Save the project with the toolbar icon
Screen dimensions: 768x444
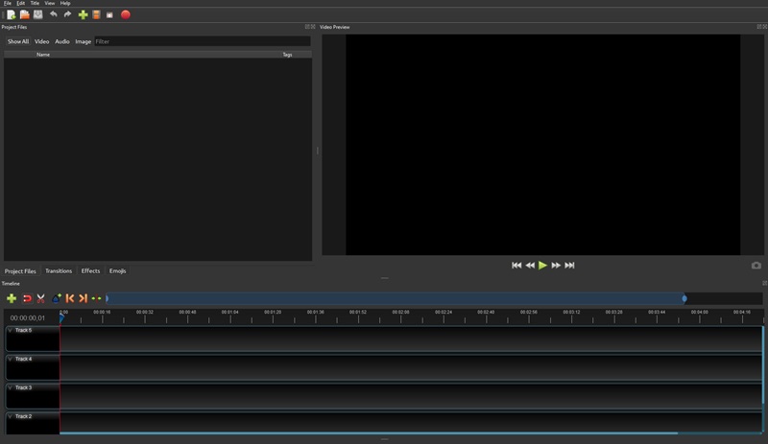click(37, 14)
